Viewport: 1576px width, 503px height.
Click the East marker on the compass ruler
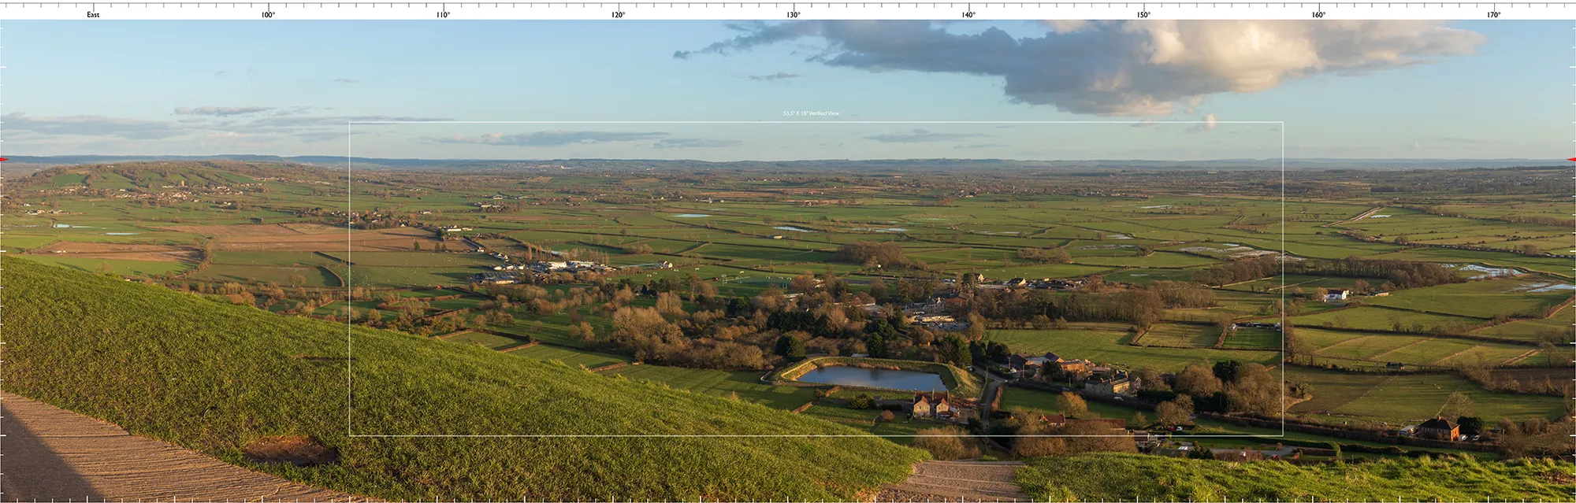93,15
